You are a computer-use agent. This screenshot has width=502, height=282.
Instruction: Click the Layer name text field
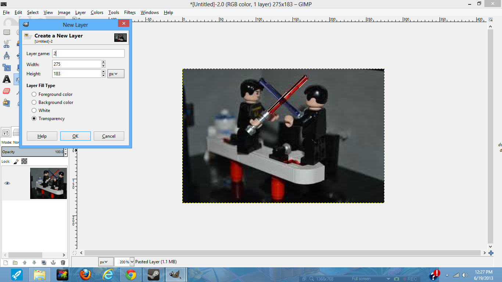(x=88, y=54)
